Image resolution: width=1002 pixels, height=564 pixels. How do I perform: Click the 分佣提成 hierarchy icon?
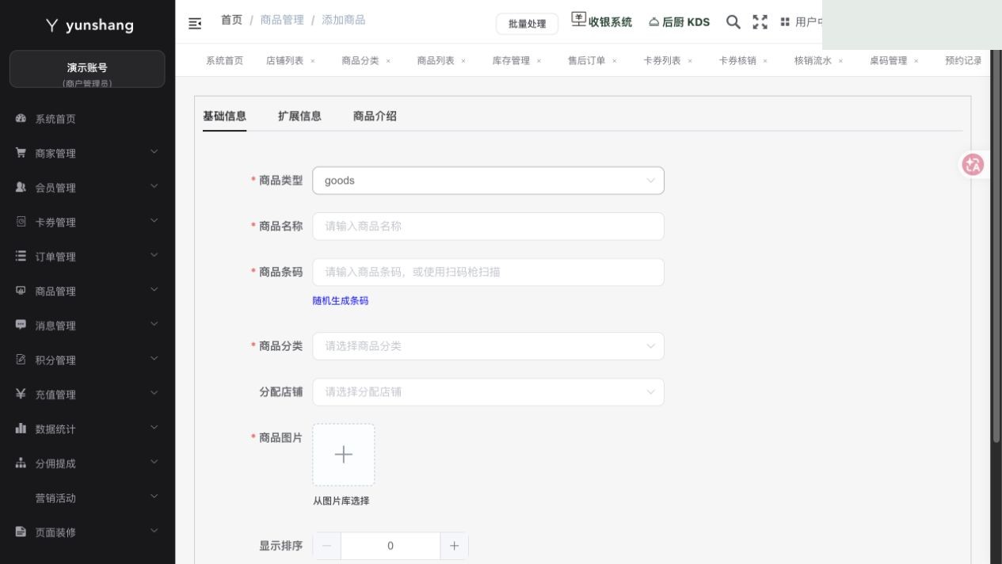(x=21, y=463)
